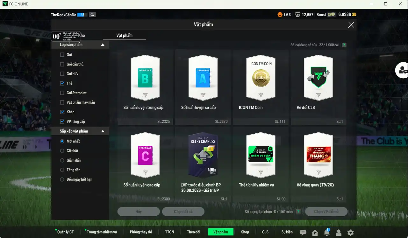Click the friends floating icon at right edge
The image size is (408, 238).
[x=402, y=70]
